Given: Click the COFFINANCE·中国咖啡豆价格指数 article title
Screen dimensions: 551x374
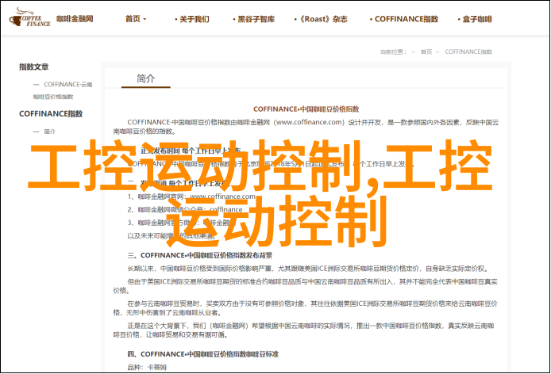Looking at the screenshot, I should 306,109.
